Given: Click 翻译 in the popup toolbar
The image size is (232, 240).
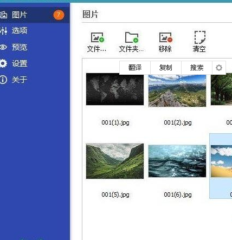Looking at the screenshot, I should click(x=135, y=68).
